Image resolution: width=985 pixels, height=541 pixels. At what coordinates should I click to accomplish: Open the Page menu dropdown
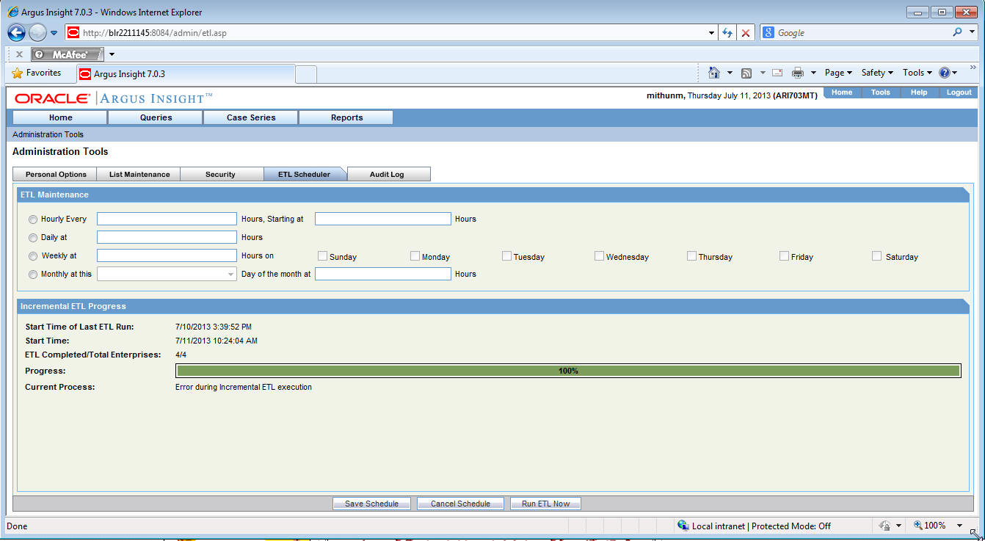(x=838, y=73)
